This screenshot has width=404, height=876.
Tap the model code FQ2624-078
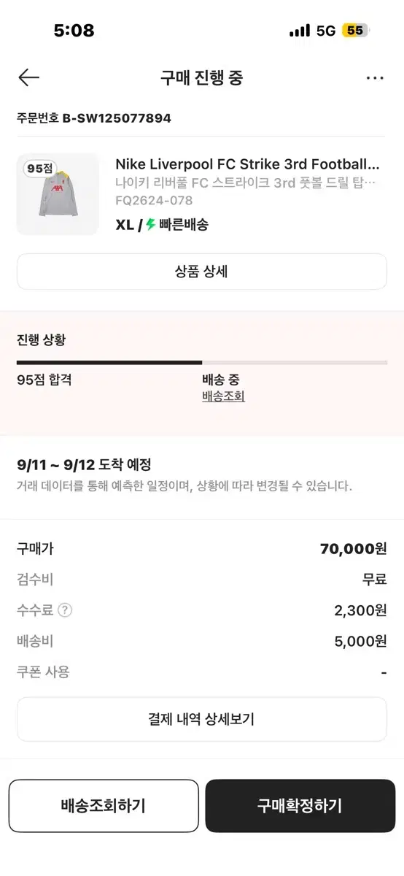coord(154,200)
